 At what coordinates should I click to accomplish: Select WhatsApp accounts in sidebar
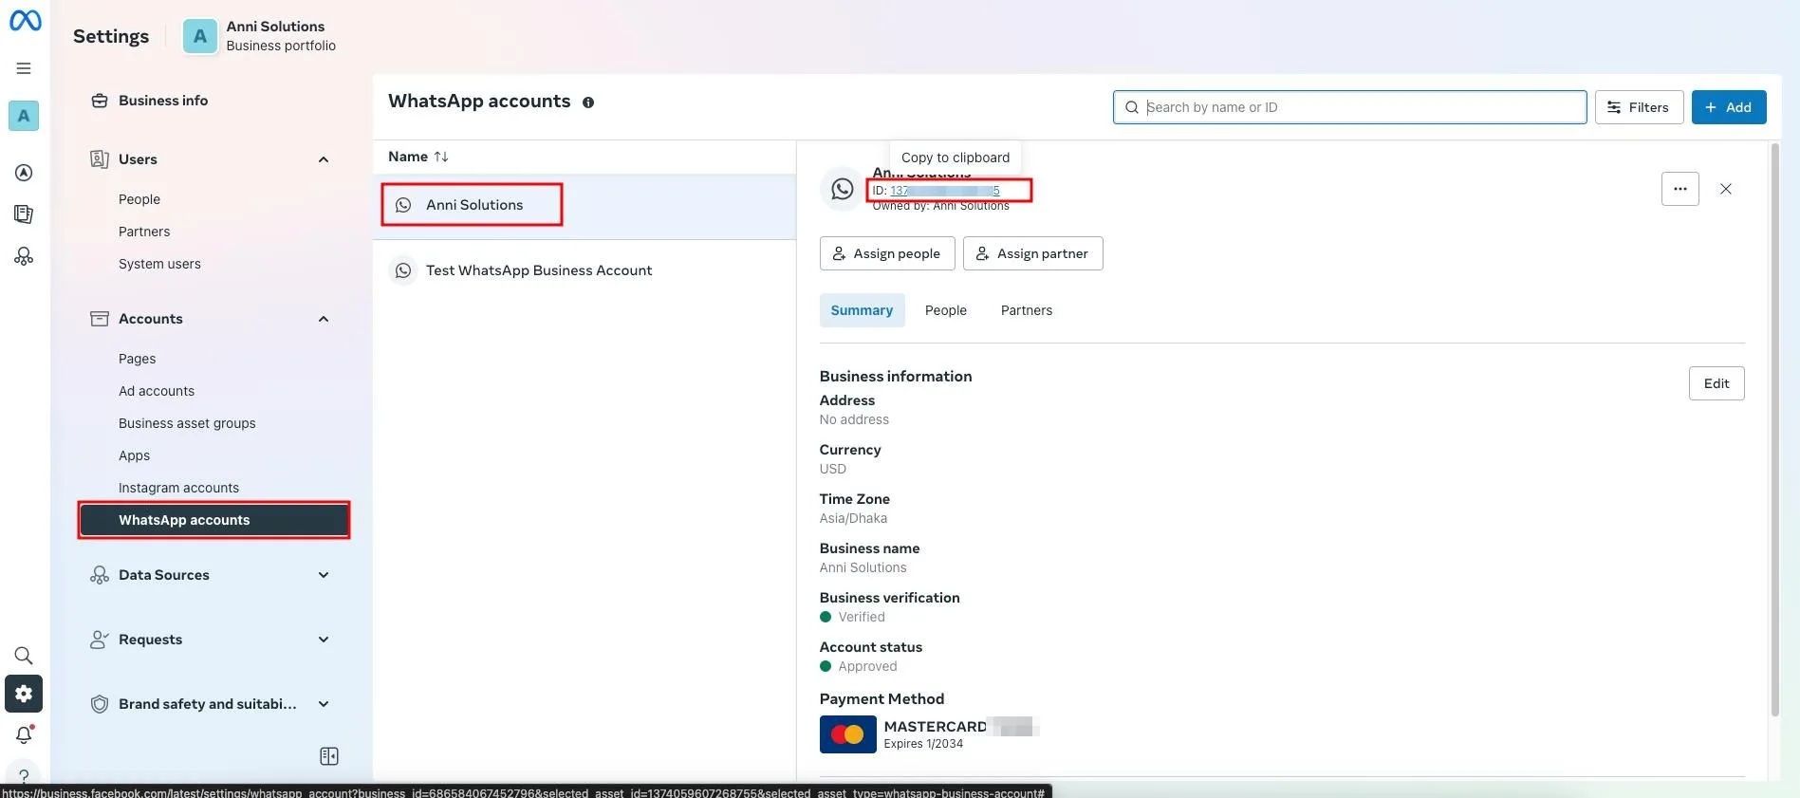click(214, 520)
